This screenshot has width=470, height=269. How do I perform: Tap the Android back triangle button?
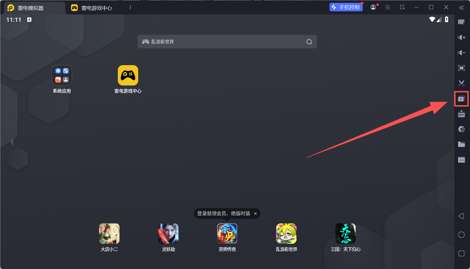click(x=461, y=216)
